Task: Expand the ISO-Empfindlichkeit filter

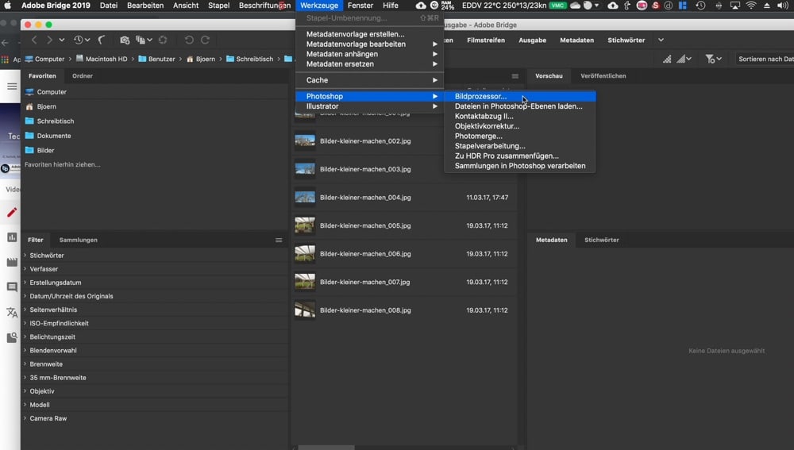Action: click(x=25, y=323)
